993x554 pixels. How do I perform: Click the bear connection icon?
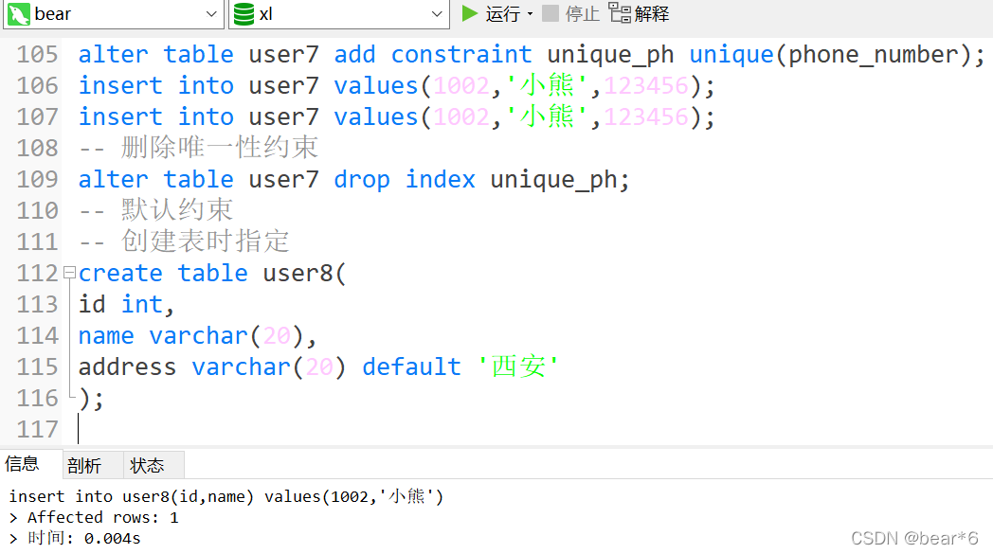pyautogui.click(x=18, y=14)
